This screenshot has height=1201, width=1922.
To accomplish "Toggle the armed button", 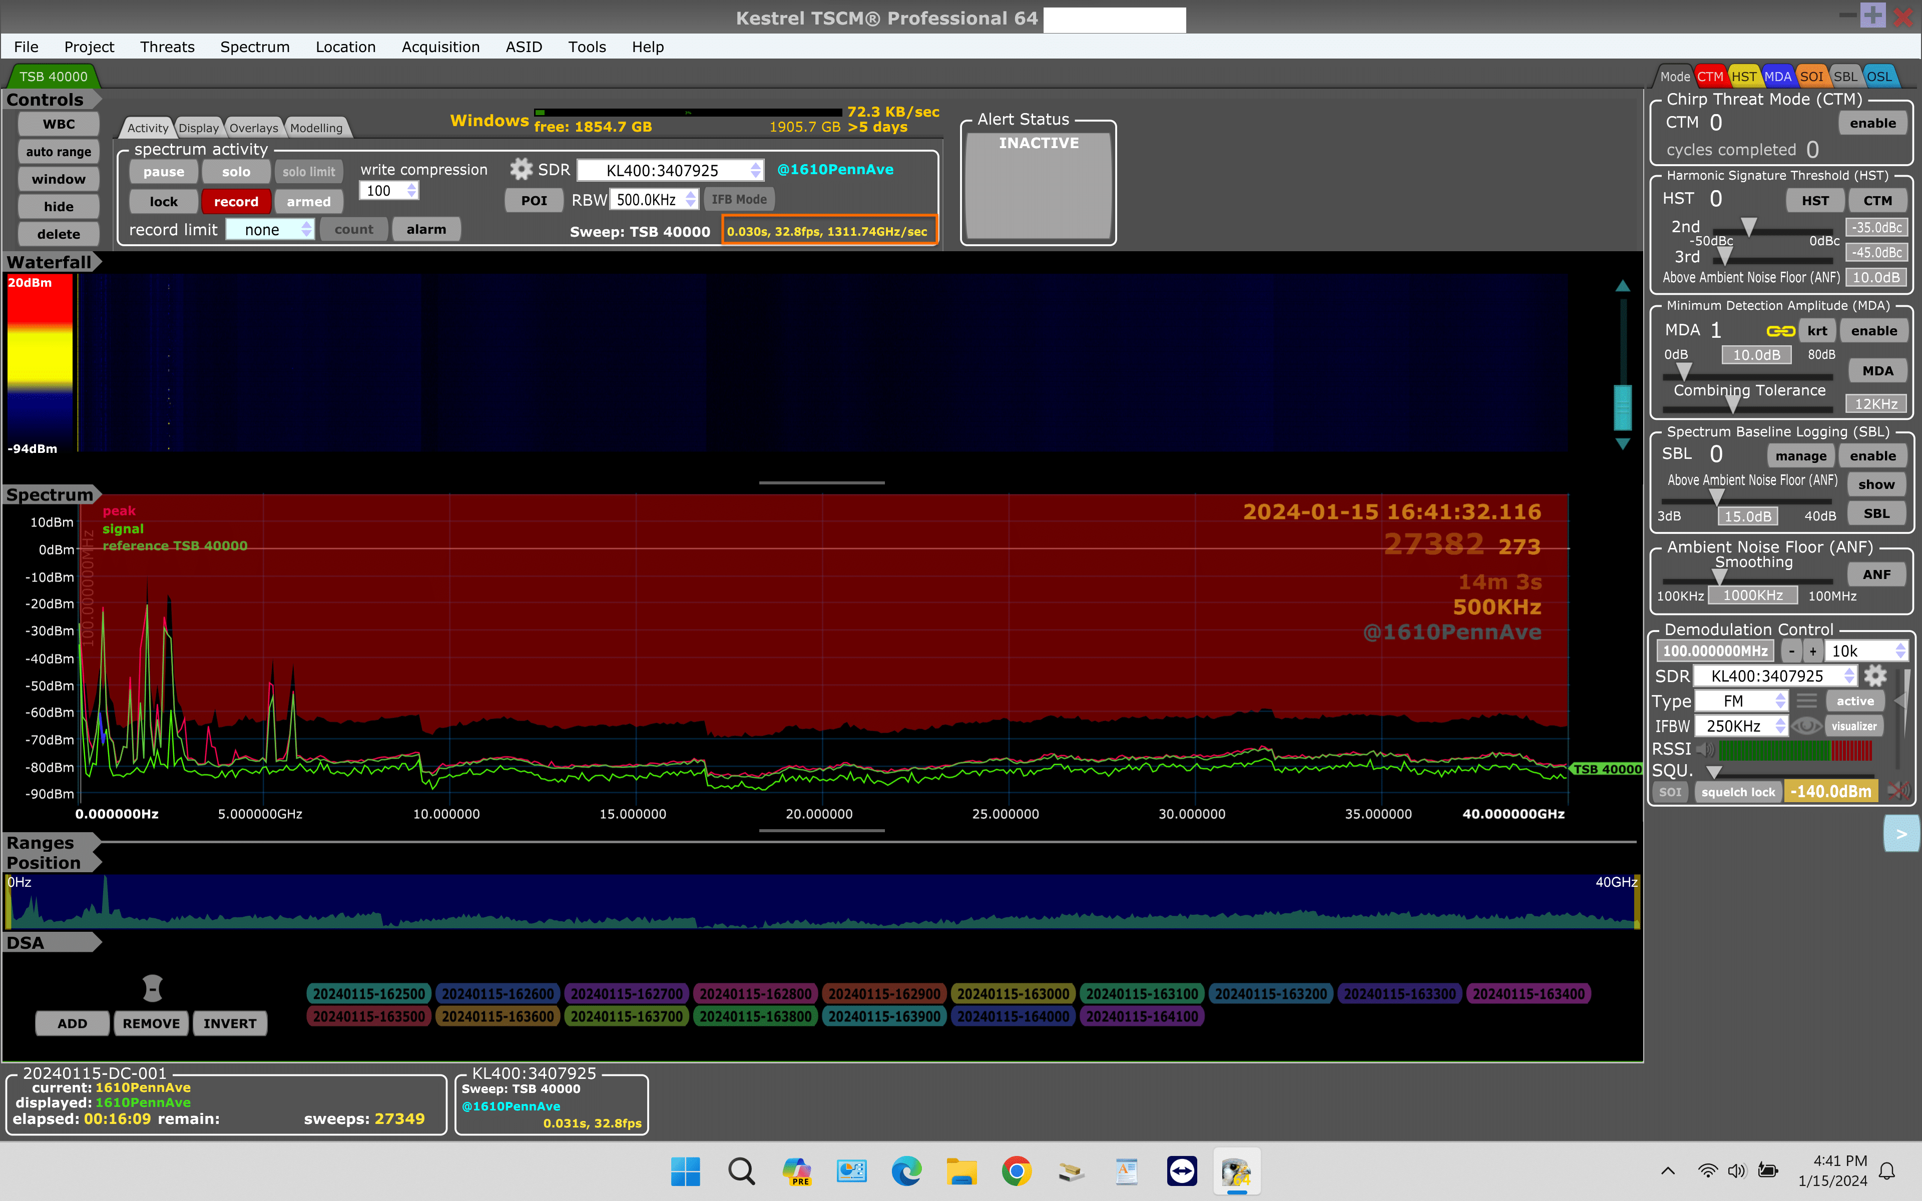I will pos(308,202).
